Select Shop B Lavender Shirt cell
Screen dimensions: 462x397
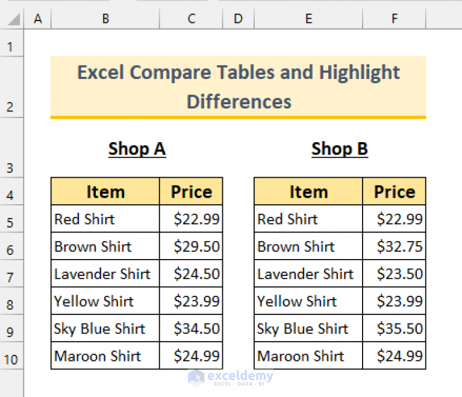click(308, 274)
